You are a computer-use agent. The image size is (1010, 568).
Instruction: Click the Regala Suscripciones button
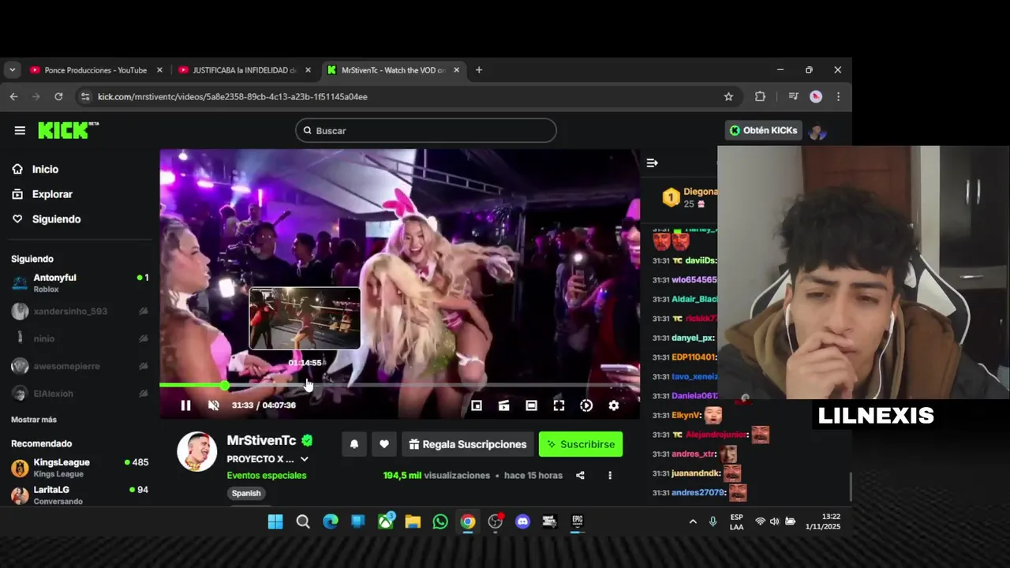pyautogui.click(x=468, y=444)
